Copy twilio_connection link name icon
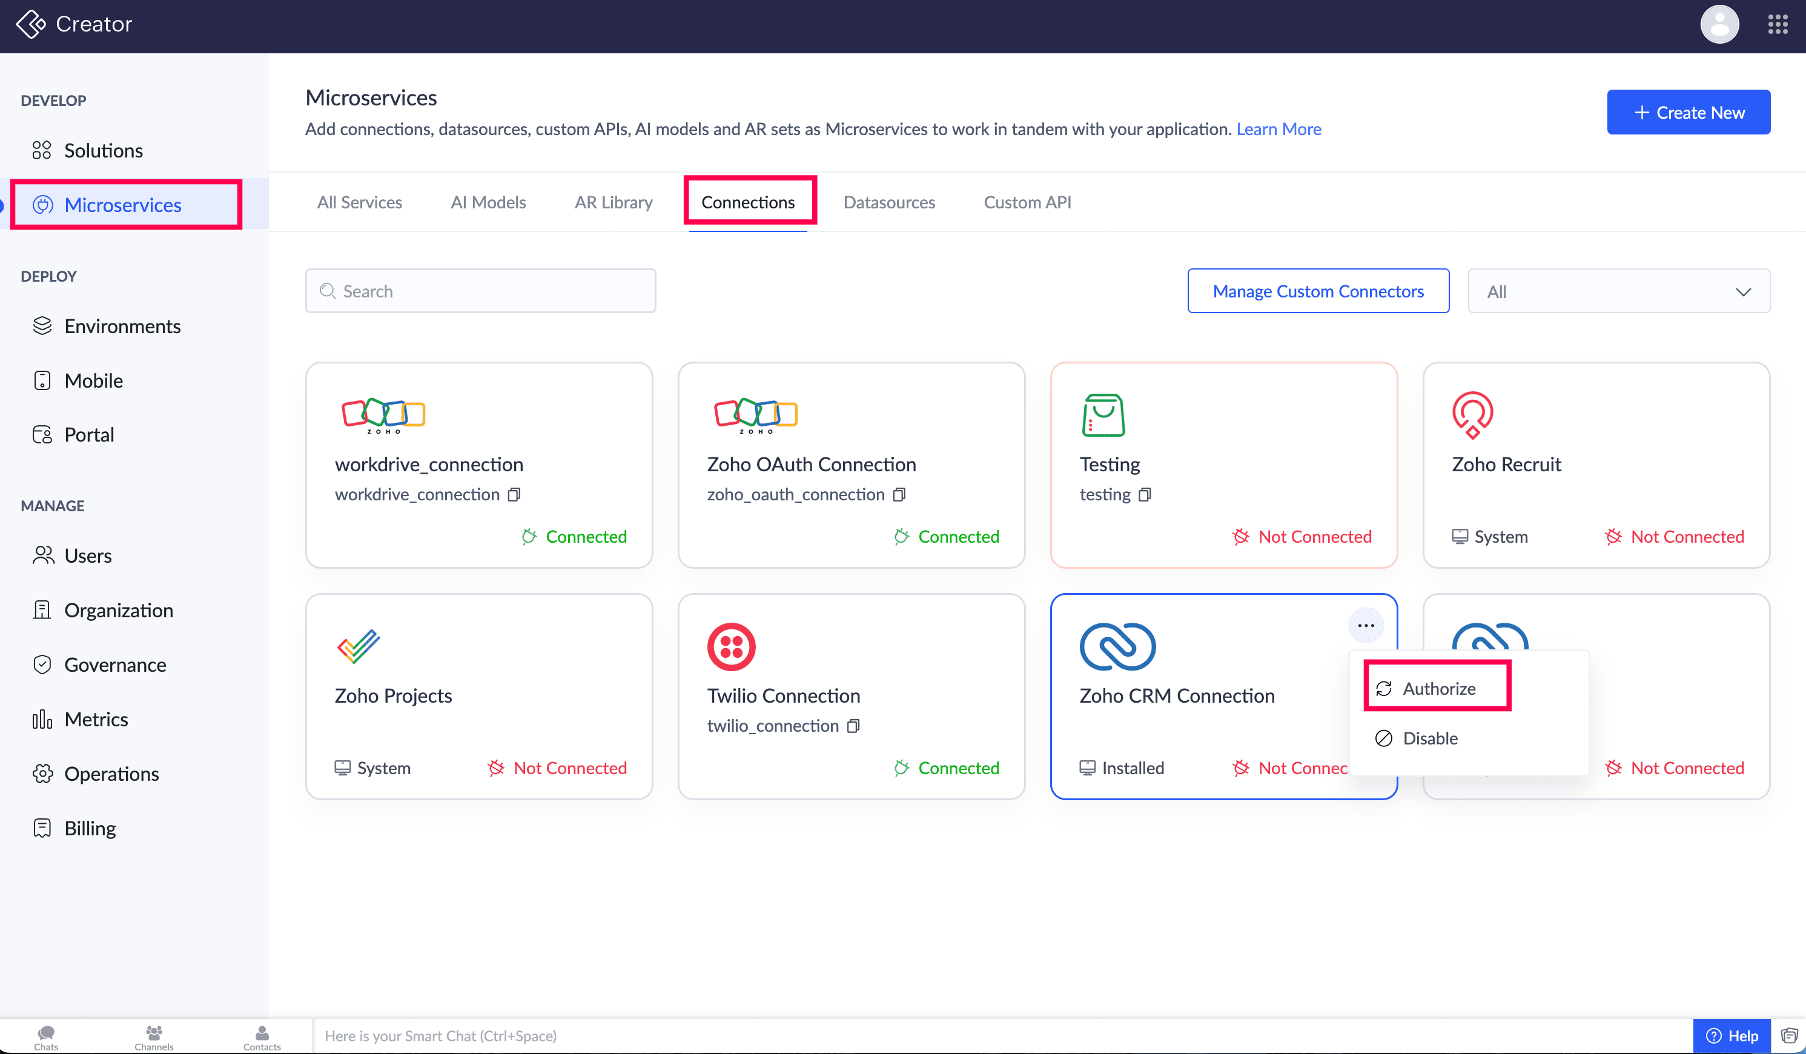1806x1054 pixels. click(x=853, y=726)
